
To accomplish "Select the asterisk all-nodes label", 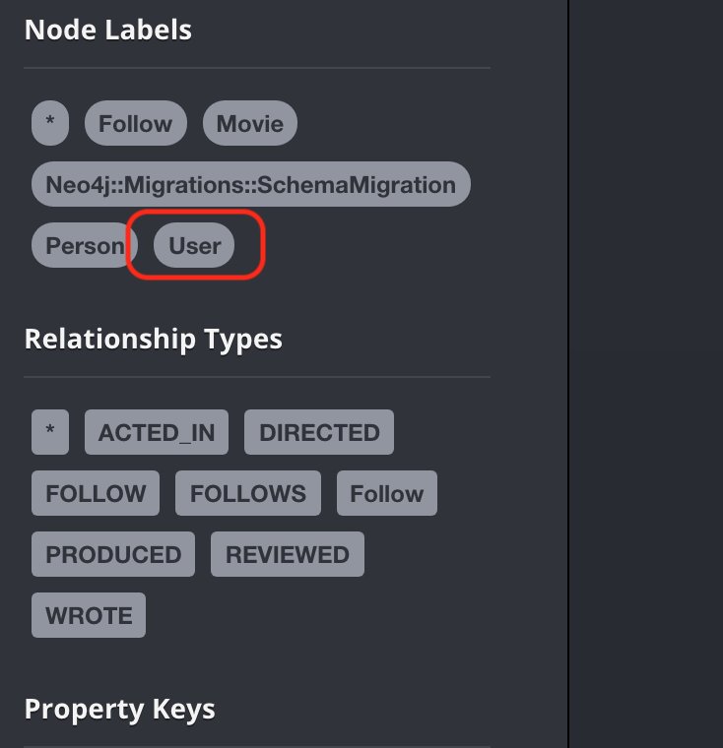I will [x=50, y=123].
